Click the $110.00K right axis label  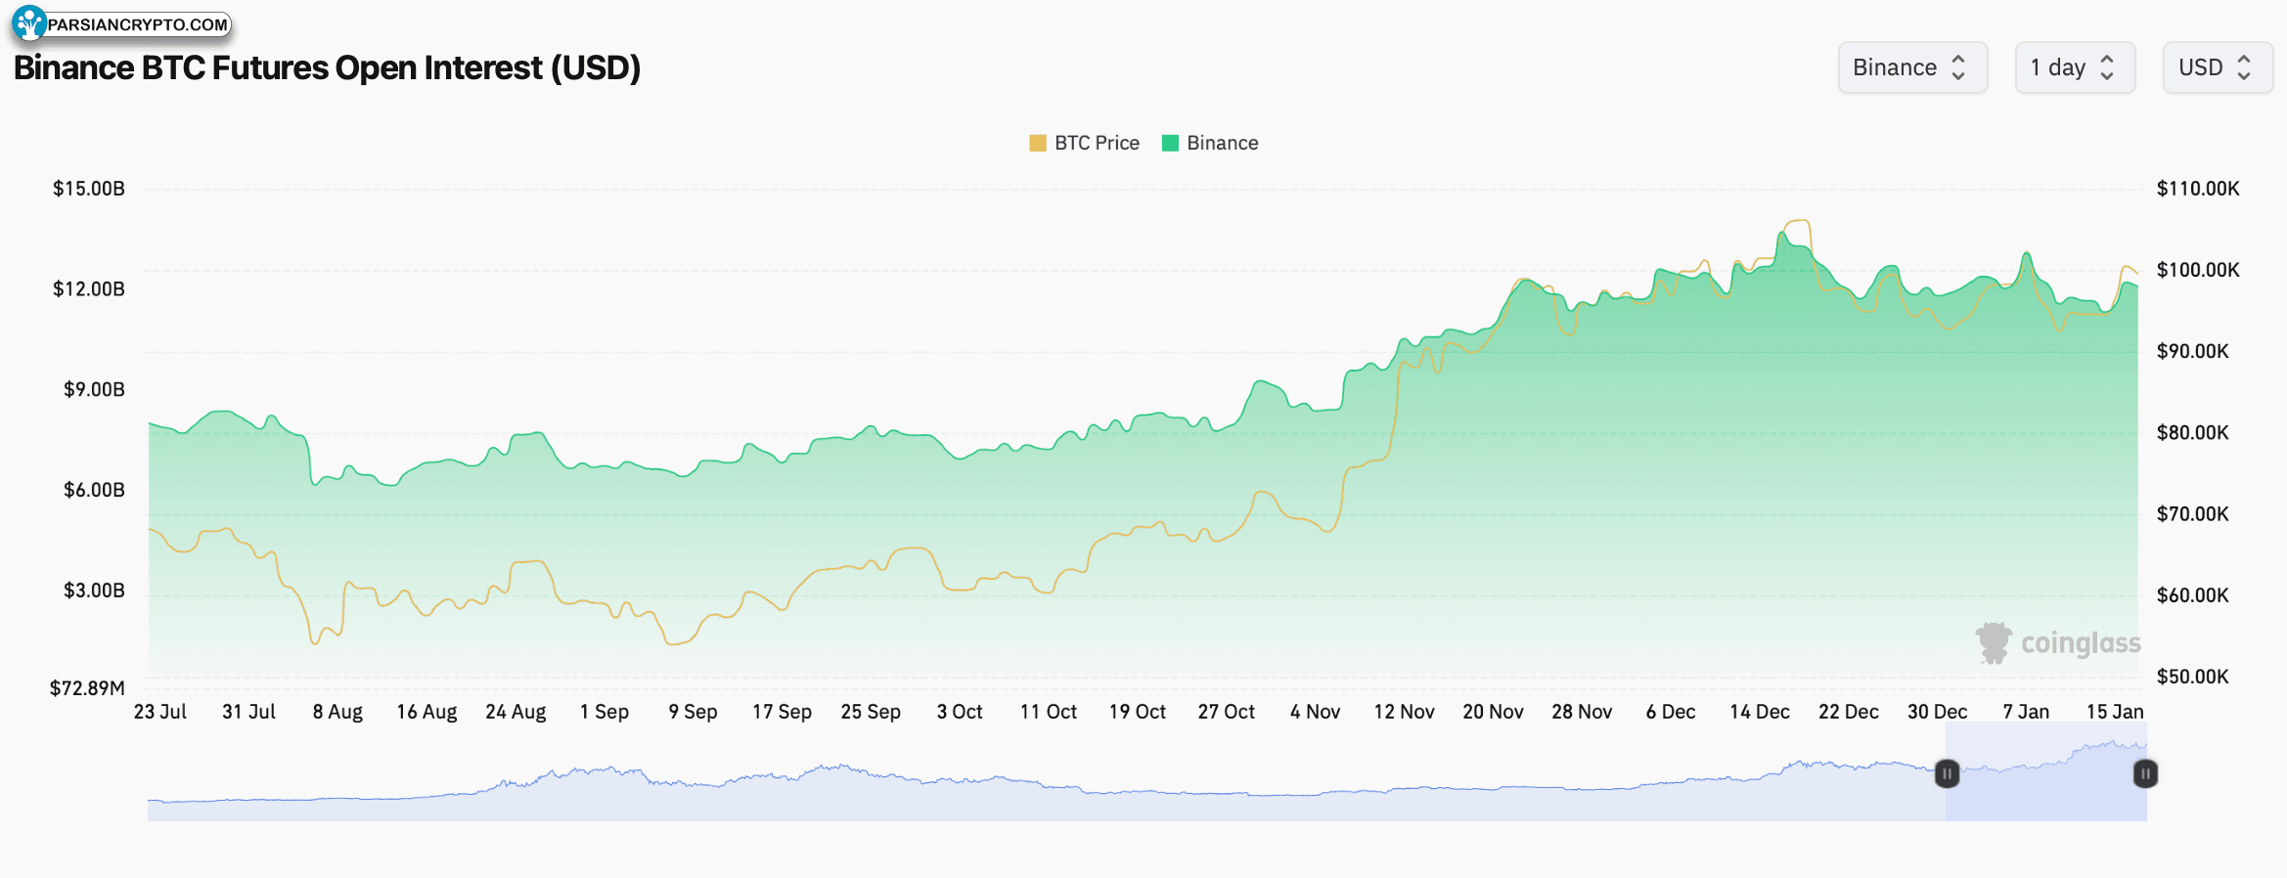(2198, 189)
